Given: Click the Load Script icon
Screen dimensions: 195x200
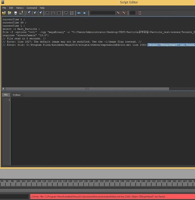Looking at the screenshot, I should coord(4,13).
